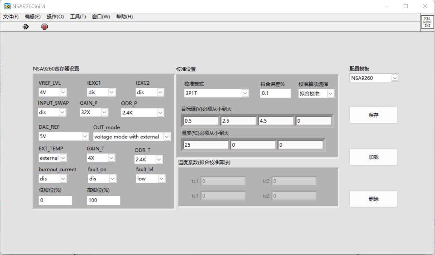
Task: Click the LabVIEW title bar app icon
Action: (7, 6)
